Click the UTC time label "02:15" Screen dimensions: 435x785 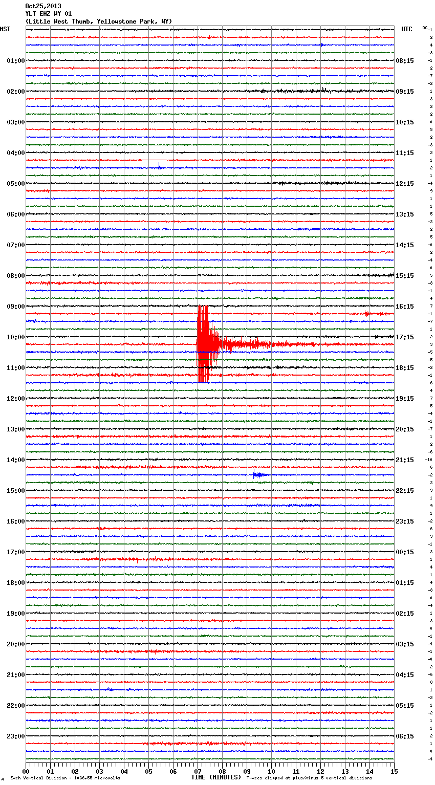(x=405, y=614)
